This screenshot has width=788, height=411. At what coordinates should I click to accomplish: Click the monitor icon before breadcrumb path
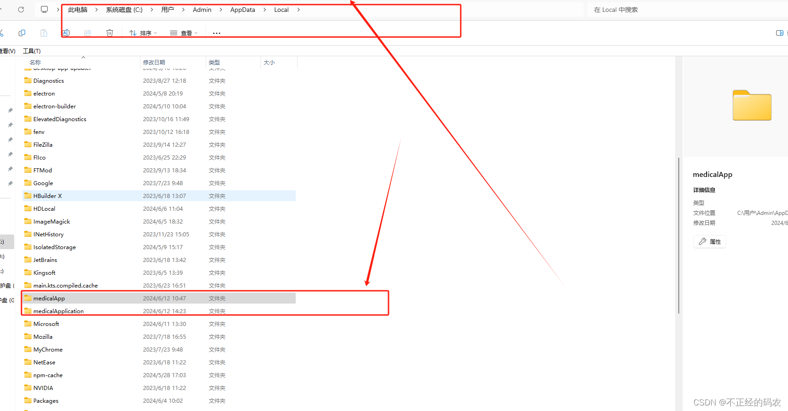[x=44, y=10]
